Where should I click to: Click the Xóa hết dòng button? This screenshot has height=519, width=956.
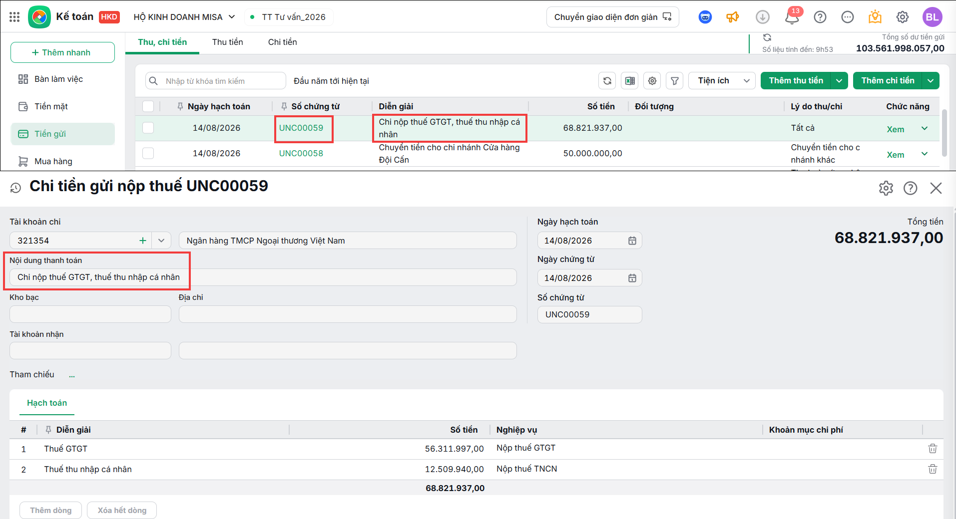point(122,510)
